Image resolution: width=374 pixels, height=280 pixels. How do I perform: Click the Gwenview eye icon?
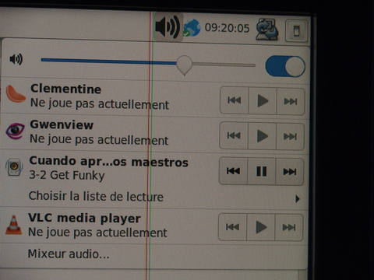pos(16,131)
